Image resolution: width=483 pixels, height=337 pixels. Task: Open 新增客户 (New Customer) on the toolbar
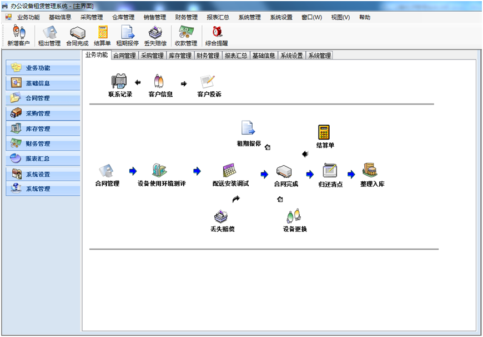pyautogui.click(x=18, y=36)
